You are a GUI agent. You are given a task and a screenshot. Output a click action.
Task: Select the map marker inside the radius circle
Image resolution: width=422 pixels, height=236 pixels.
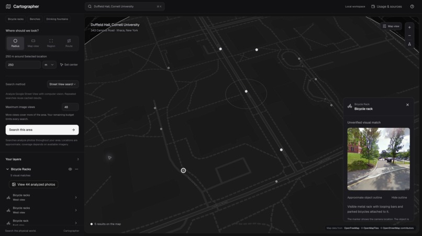[x=246, y=91]
